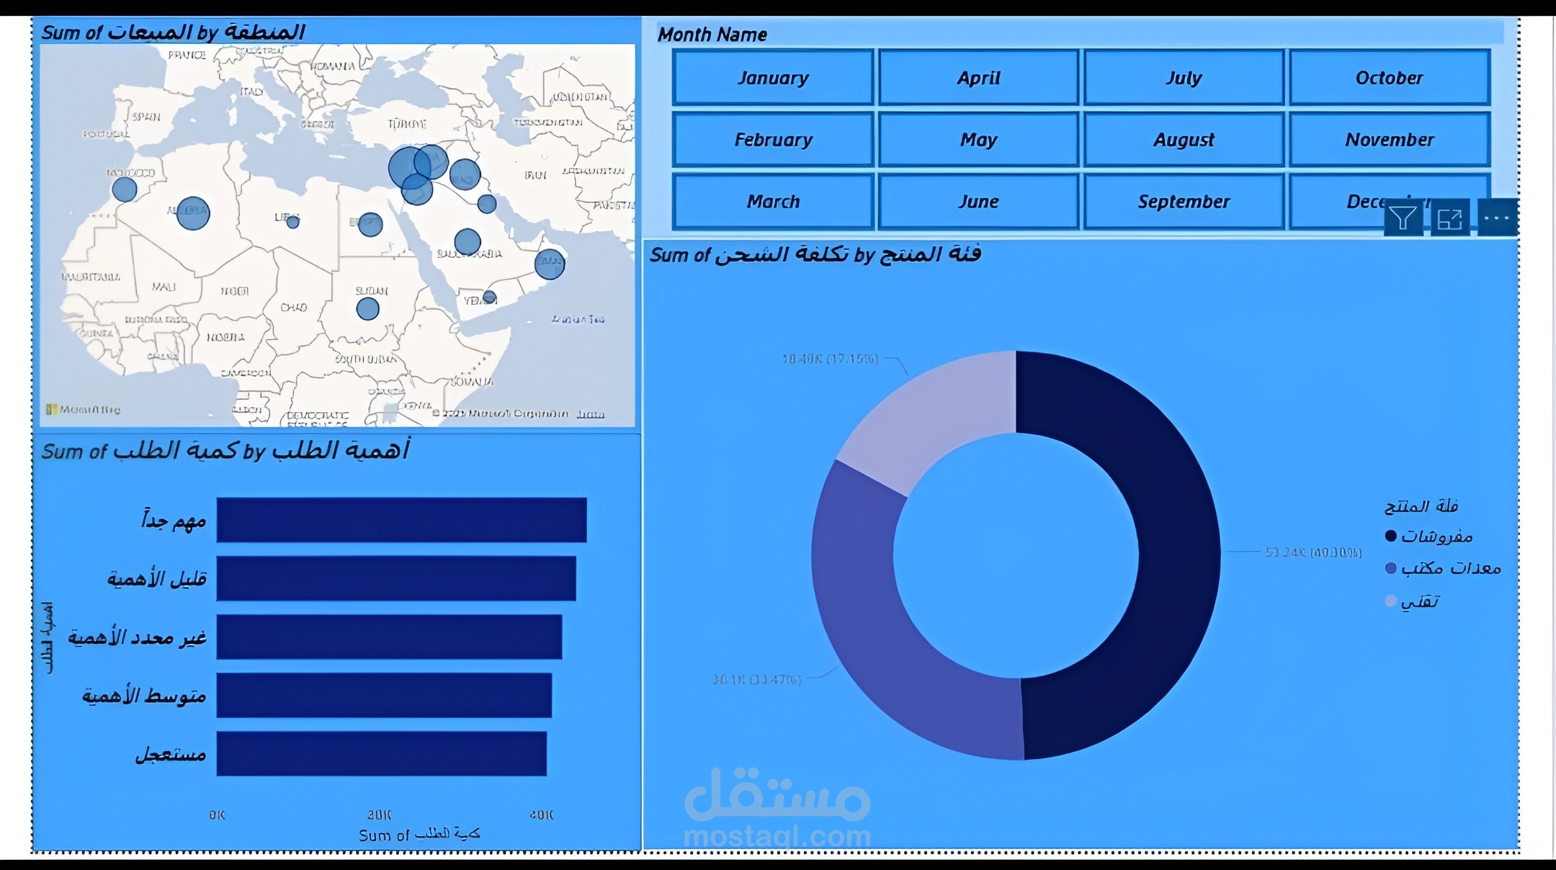Click the Morocco bubble on the map
This screenshot has height=870, width=1556.
click(x=125, y=189)
